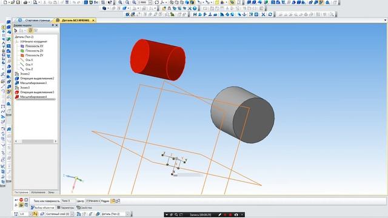Select Деталь (Тел-2) tree root
This screenshot has height=218, width=388.
[x=24, y=37]
